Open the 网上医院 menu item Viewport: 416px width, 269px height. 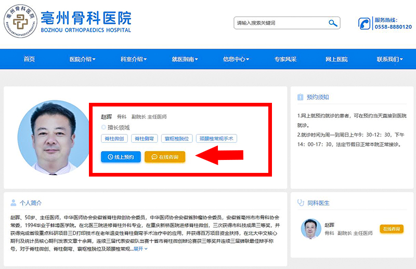click(x=336, y=59)
